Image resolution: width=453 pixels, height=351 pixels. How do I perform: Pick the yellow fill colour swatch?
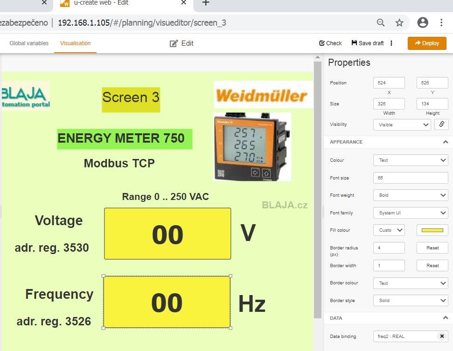point(432,230)
